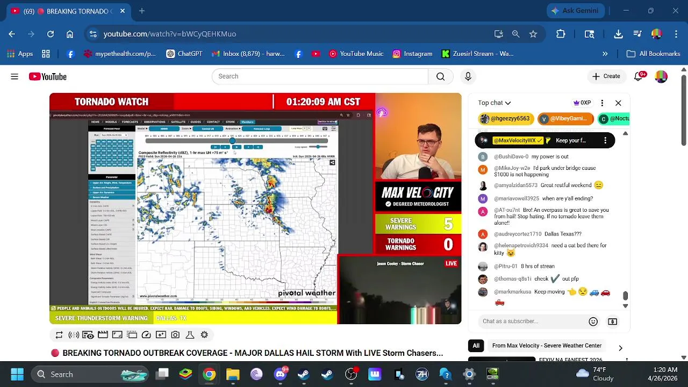The height and width of the screenshot is (387, 688).
Task: Open live chat more options menu
Action: coord(602,103)
